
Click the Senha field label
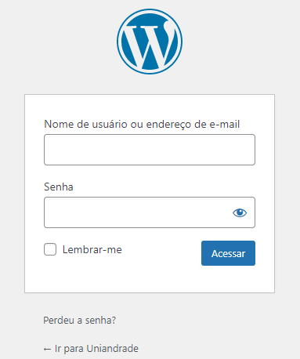(x=59, y=187)
